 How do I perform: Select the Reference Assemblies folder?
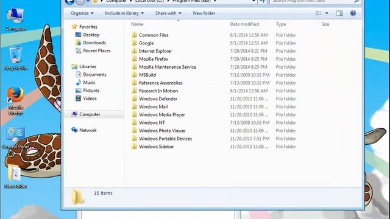click(161, 83)
